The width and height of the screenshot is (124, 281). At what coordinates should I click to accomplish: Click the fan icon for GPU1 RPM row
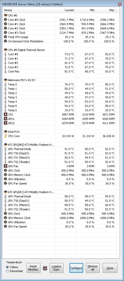click(5, 119)
